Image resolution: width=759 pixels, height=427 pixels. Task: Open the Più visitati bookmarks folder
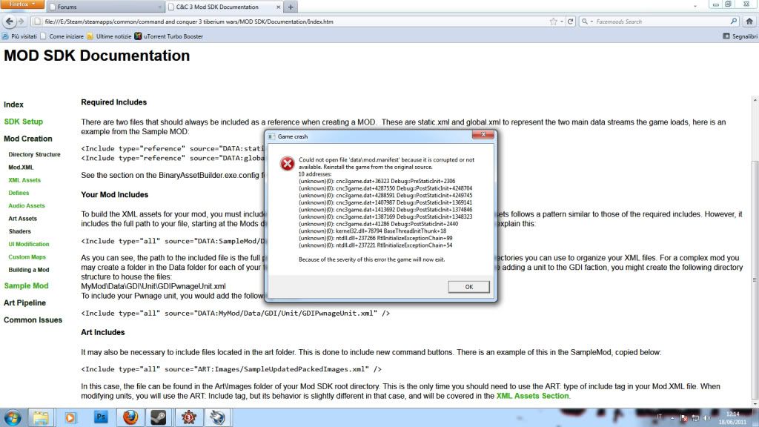pos(19,36)
